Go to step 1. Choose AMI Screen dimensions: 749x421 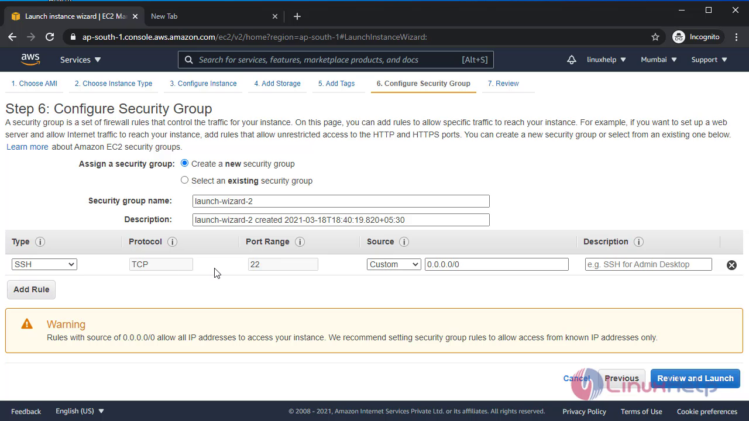click(x=35, y=84)
